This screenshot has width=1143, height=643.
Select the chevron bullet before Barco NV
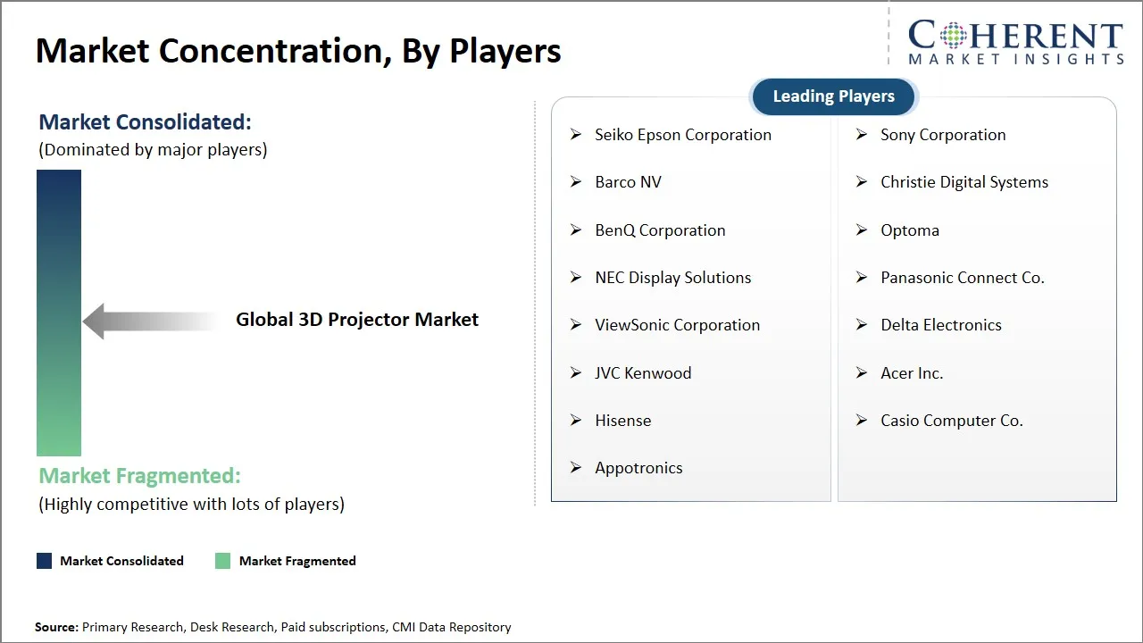click(576, 182)
